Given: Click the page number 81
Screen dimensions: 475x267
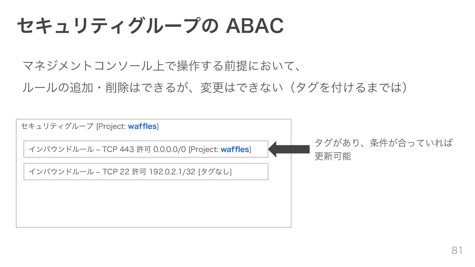Looking at the screenshot, I should pyautogui.click(x=457, y=250).
